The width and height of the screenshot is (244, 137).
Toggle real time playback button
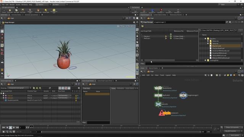click(14, 132)
